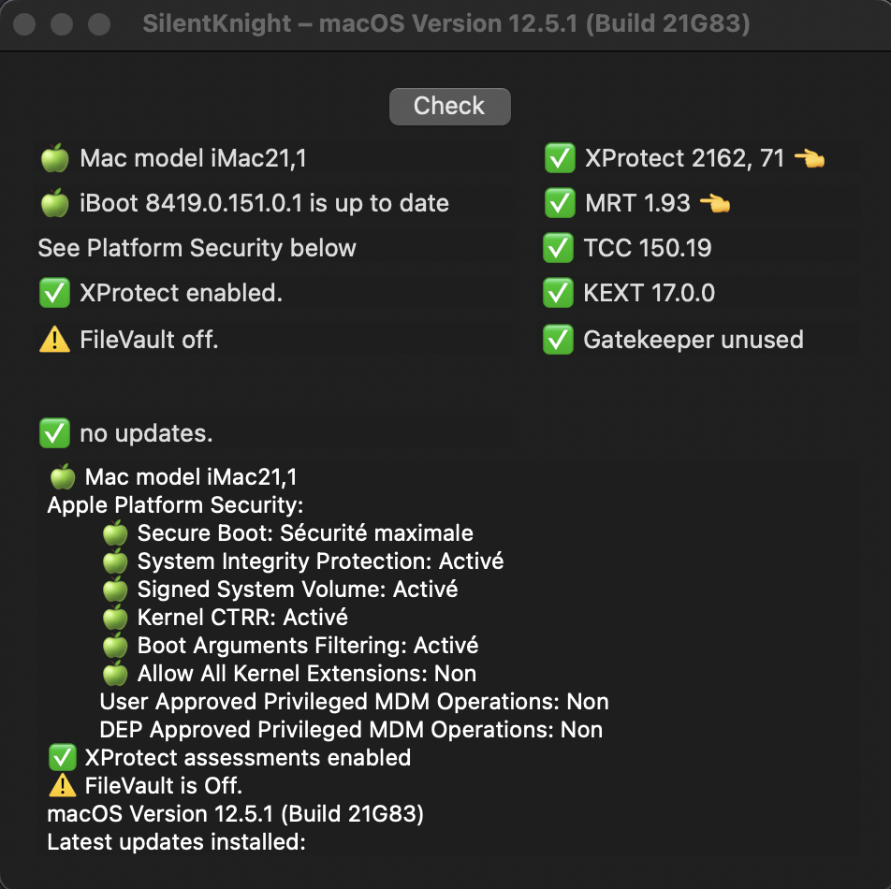Viewport: 891px width, 889px height.
Task: Click 'macOS Version 12.5.1 (Build 21G83)' report line
Action: point(235,814)
